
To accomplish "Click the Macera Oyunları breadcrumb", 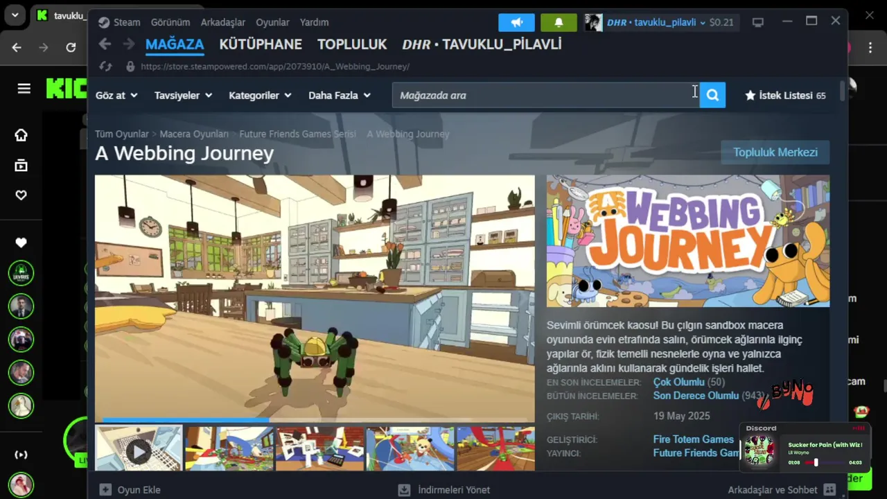I will pyautogui.click(x=194, y=134).
